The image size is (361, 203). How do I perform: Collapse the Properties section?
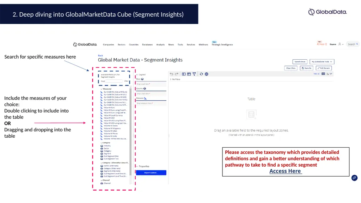[137, 166]
